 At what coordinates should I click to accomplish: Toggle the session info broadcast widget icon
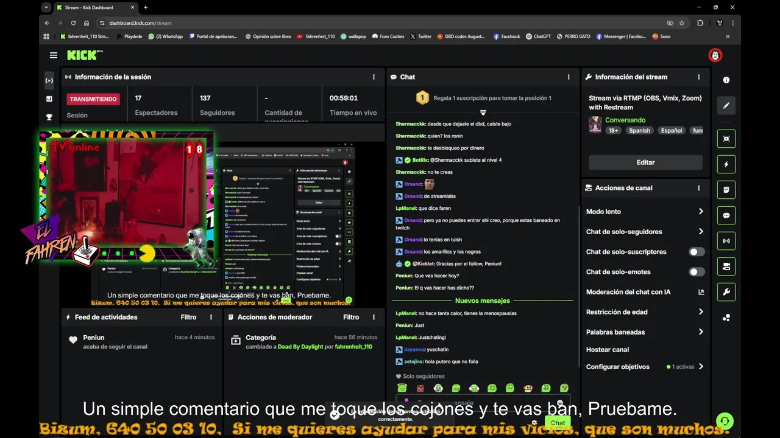726,241
